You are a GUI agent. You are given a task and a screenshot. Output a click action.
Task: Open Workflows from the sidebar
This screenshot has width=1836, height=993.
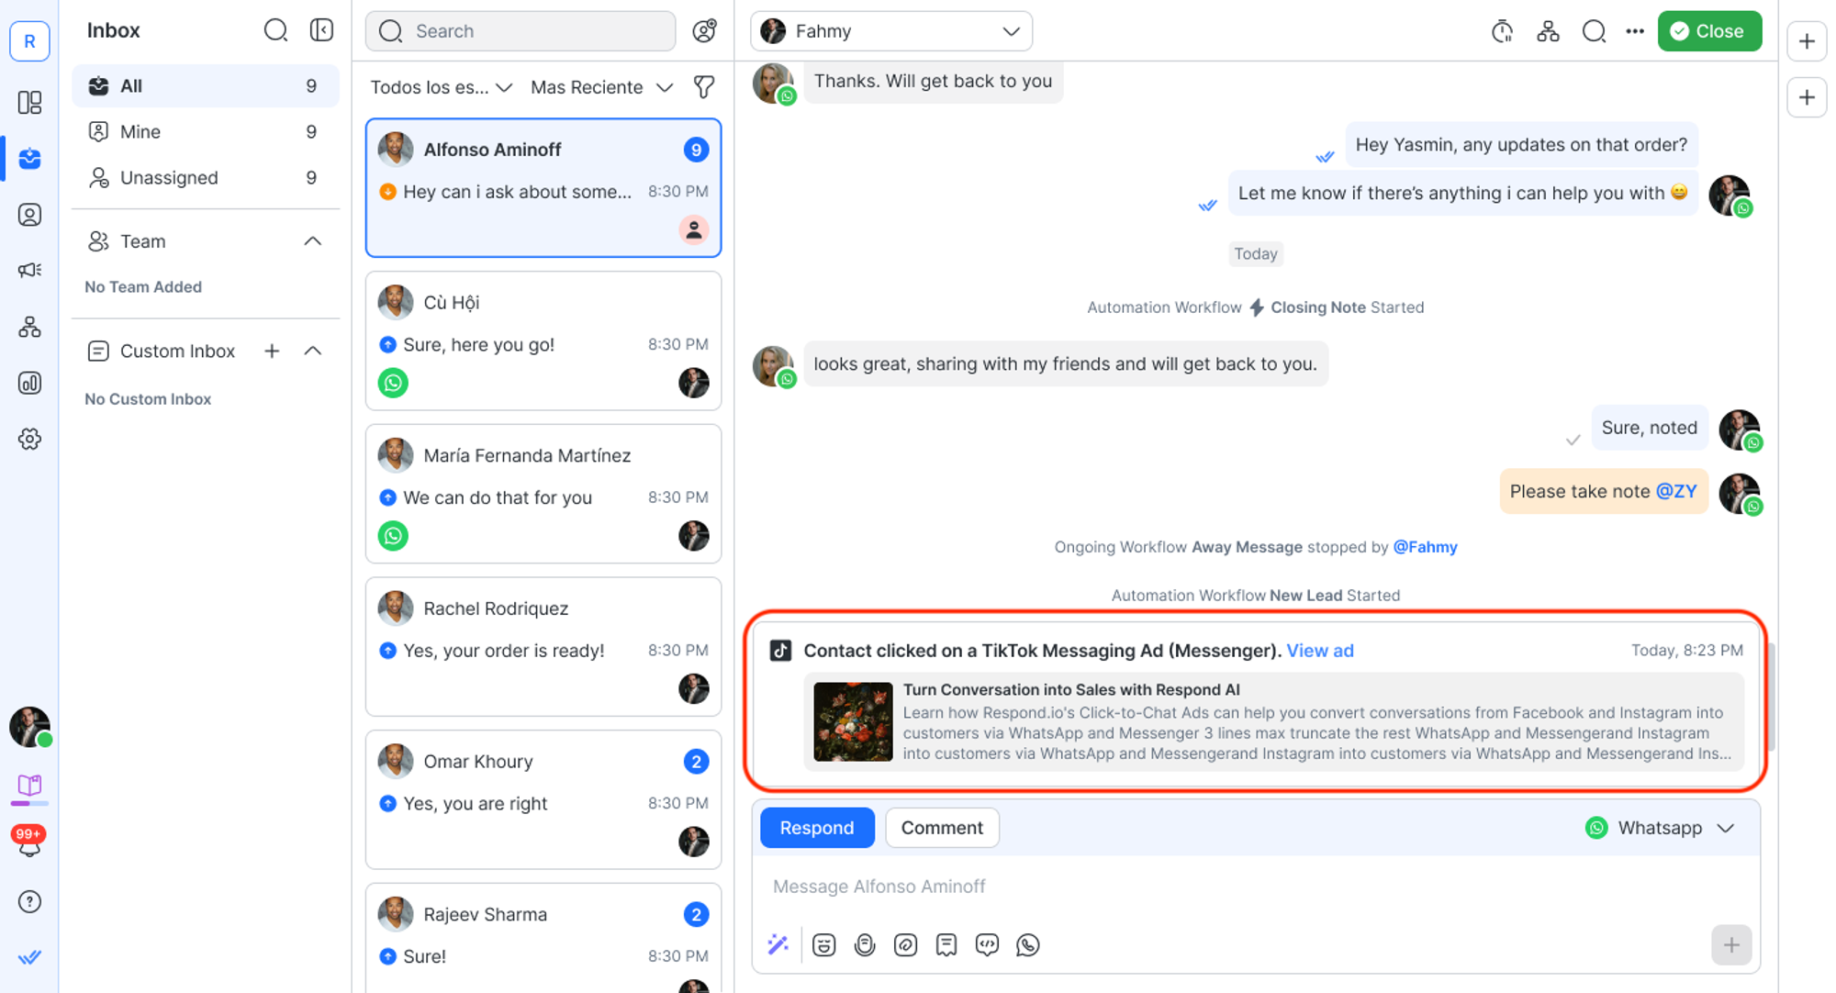[30, 327]
